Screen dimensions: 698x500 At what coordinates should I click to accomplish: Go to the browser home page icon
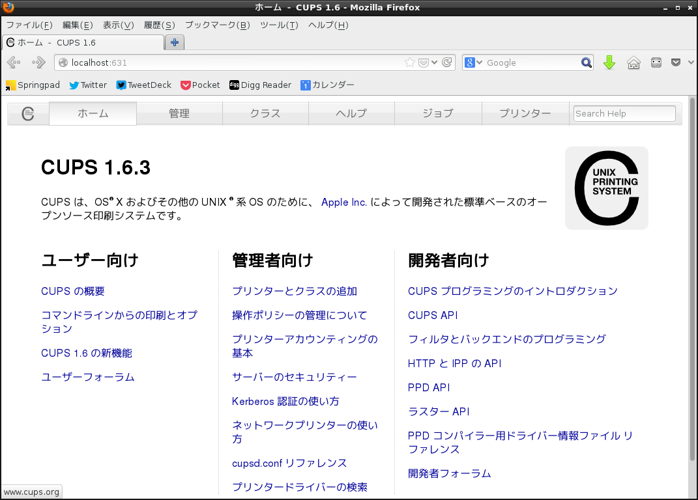coord(633,62)
